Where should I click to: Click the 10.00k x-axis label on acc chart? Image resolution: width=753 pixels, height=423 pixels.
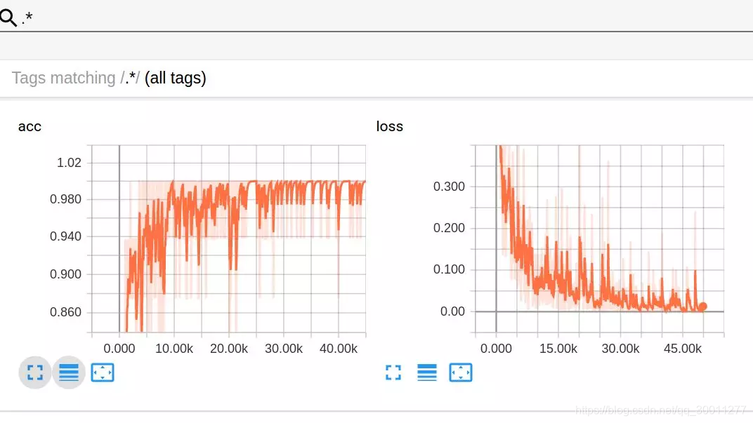[x=173, y=349]
